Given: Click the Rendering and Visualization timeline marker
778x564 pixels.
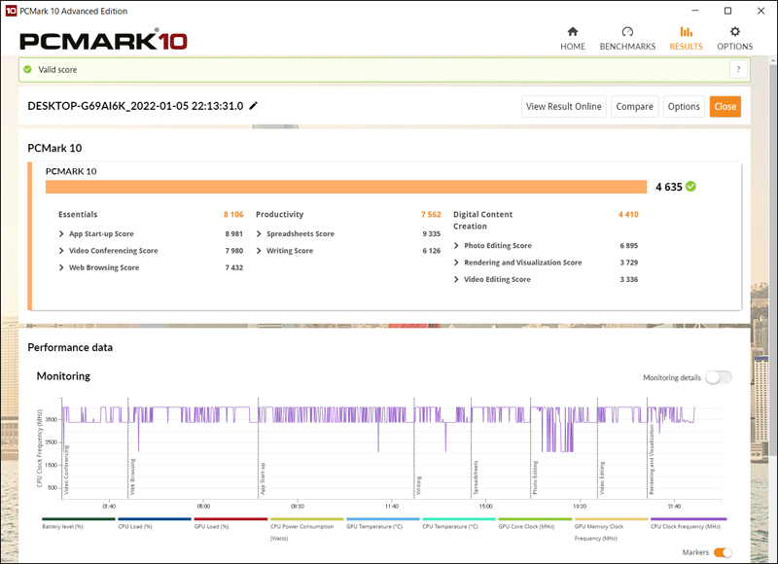Looking at the screenshot, I should [x=652, y=459].
